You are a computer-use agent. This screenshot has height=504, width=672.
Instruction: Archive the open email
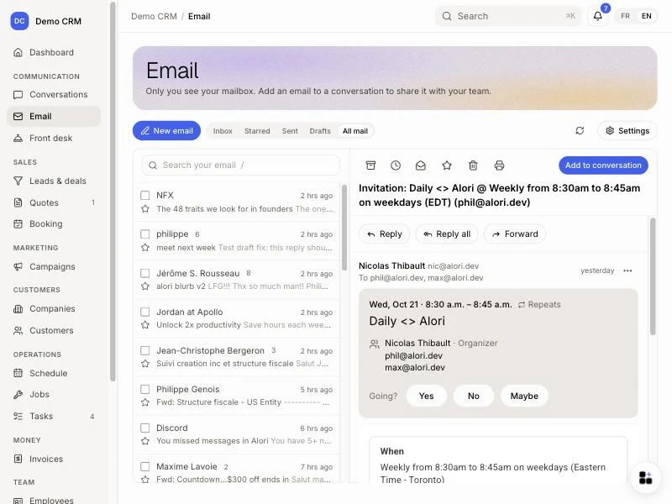click(x=370, y=165)
